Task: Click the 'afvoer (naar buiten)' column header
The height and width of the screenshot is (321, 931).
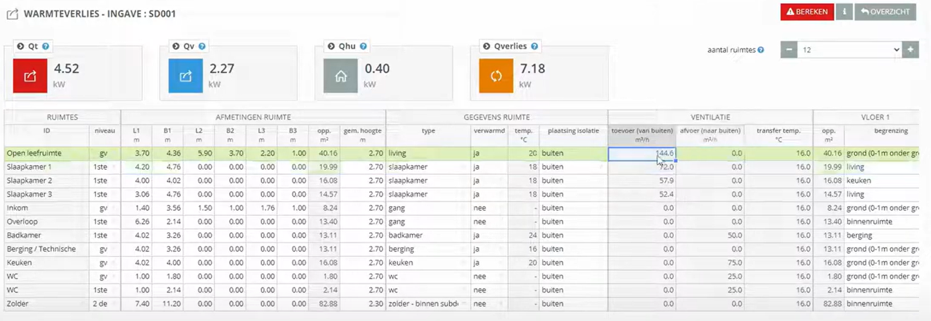Action: [710, 135]
